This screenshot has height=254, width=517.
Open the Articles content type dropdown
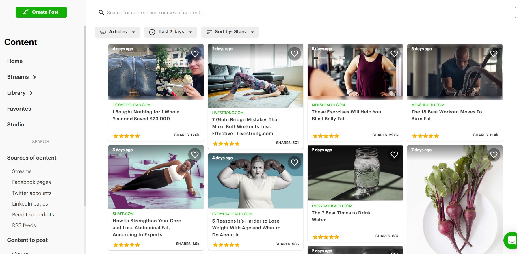point(117,32)
